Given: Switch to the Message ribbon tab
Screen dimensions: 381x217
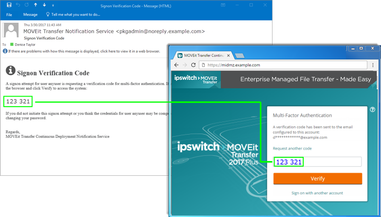Looking at the screenshot, I should tap(30, 15).
